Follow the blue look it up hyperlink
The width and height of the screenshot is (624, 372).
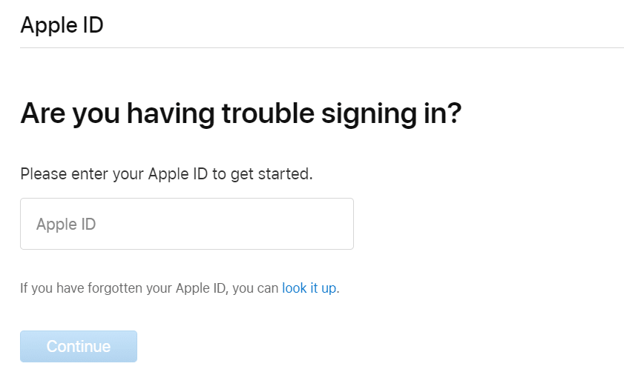(x=309, y=288)
